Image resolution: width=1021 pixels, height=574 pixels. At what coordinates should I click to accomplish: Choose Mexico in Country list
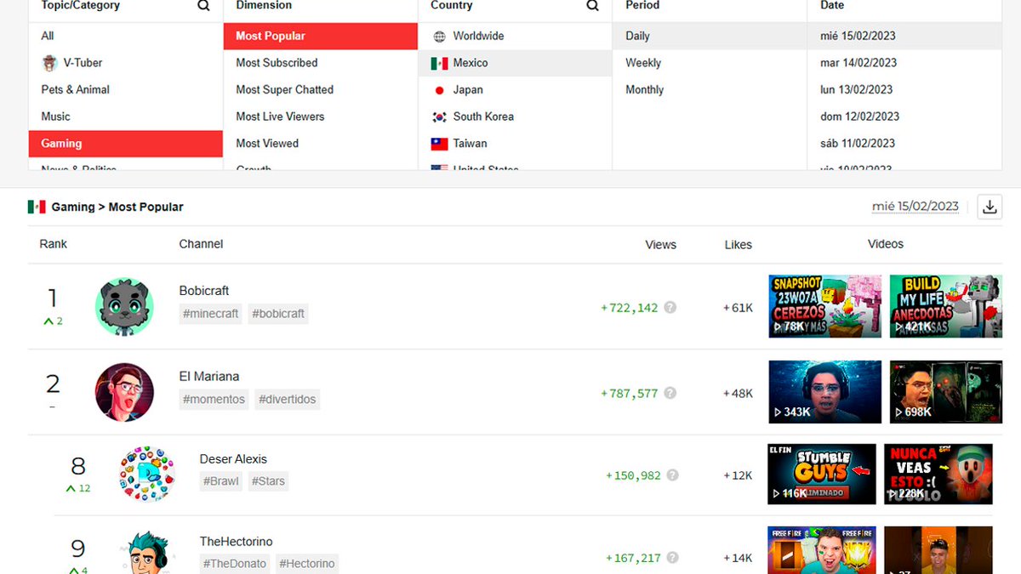pos(515,63)
